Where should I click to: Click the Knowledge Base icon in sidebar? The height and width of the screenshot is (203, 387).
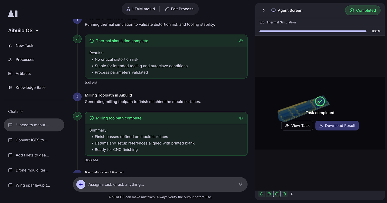[10, 87]
